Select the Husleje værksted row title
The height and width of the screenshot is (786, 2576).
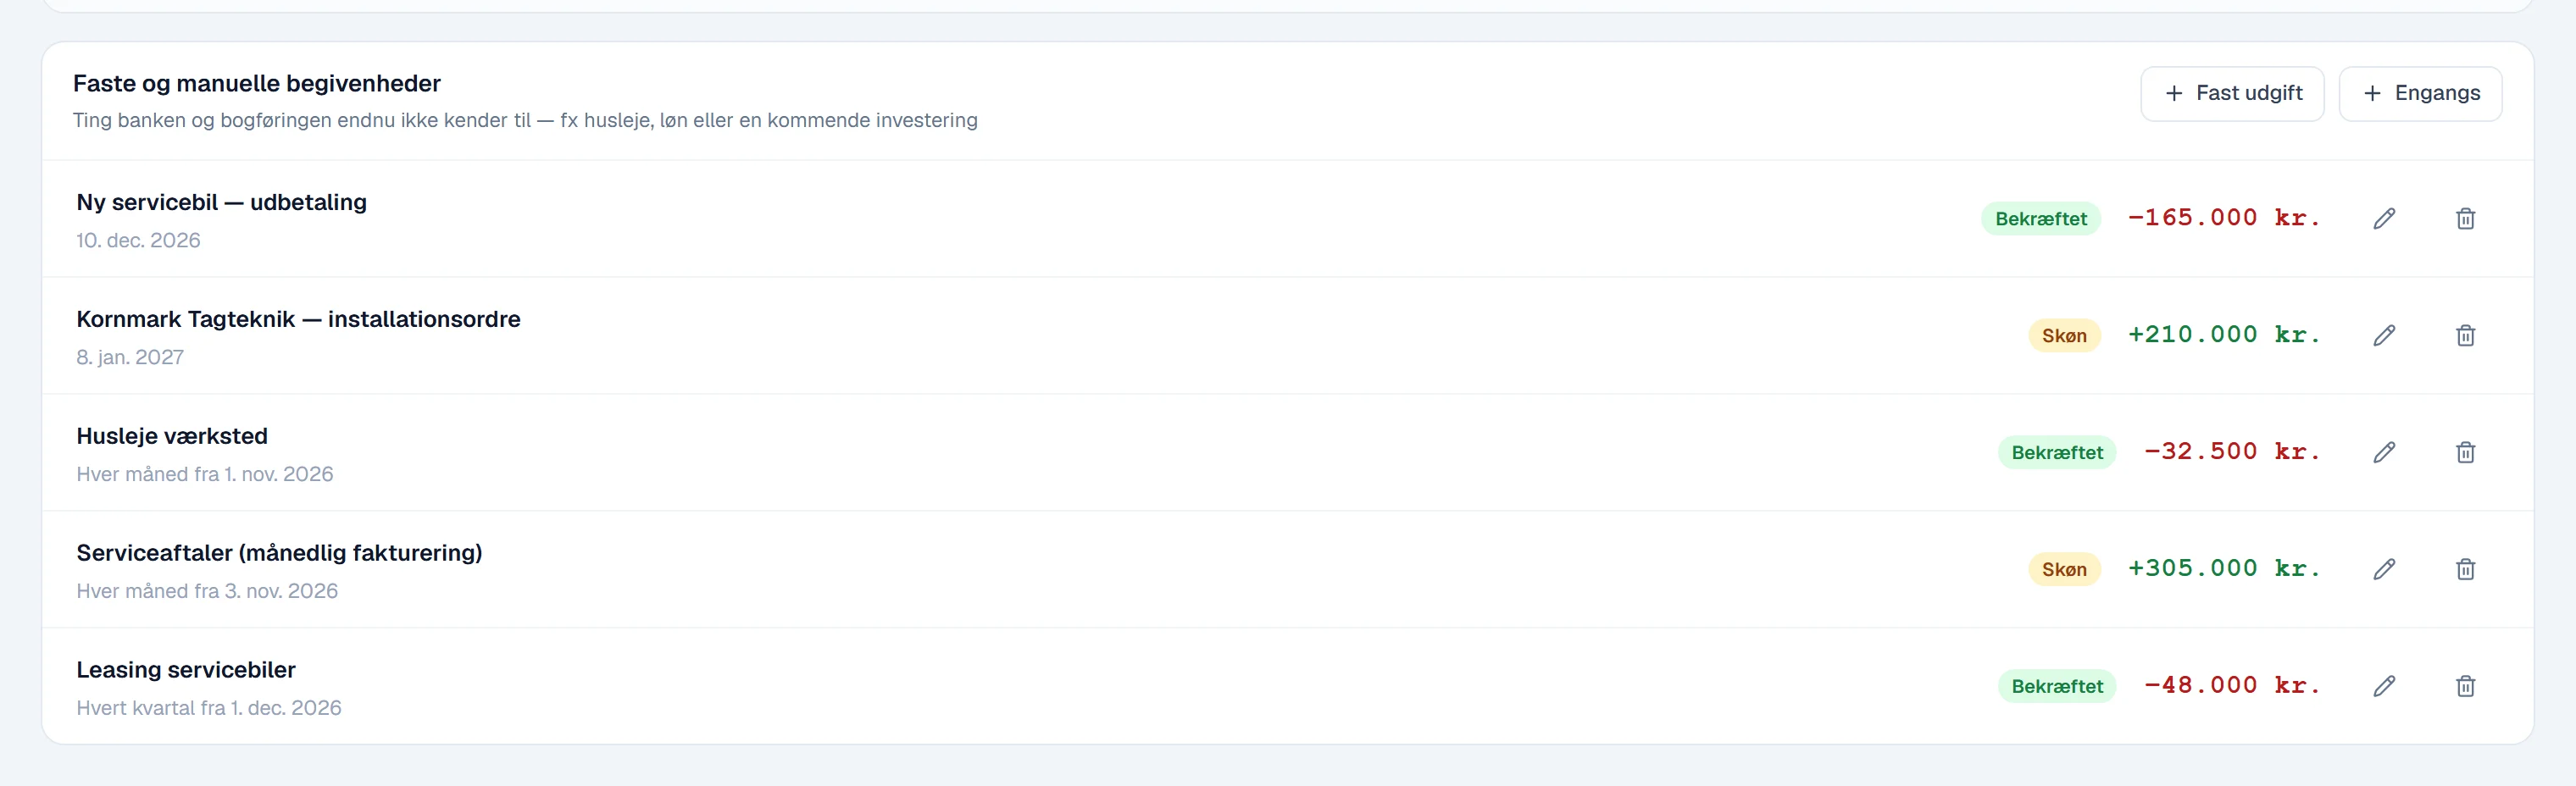click(x=172, y=436)
